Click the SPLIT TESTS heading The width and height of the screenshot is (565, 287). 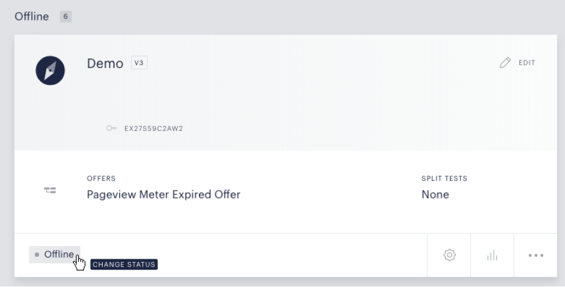[x=444, y=178]
